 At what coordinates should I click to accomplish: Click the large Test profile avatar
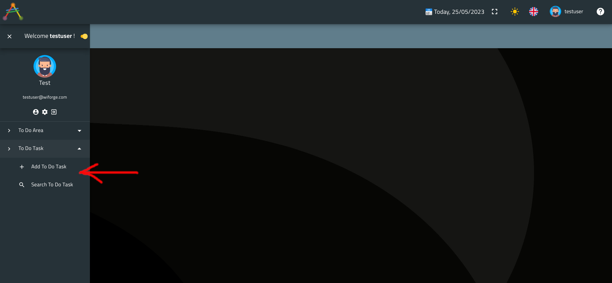(x=45, y=66)
